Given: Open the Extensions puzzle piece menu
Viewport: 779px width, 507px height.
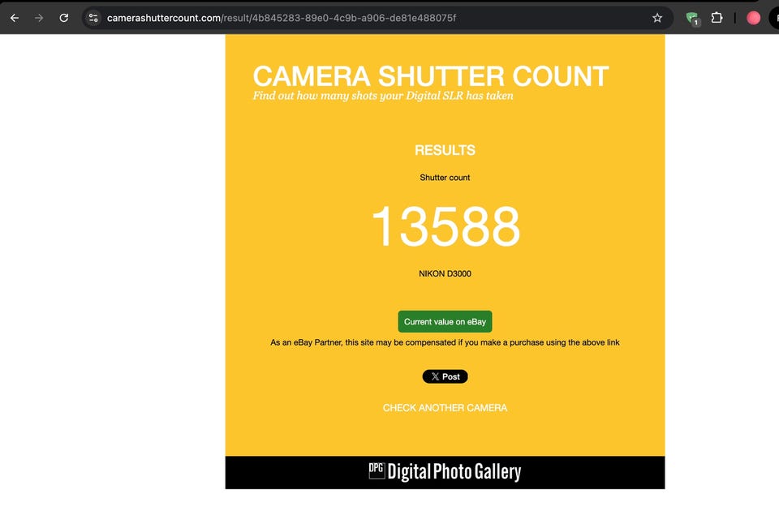Looking at the screenshot, I should click(717, 18).
